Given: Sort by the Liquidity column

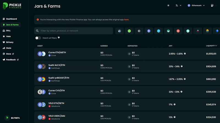Looking at the screenshot, I should [x=211, y=46].
